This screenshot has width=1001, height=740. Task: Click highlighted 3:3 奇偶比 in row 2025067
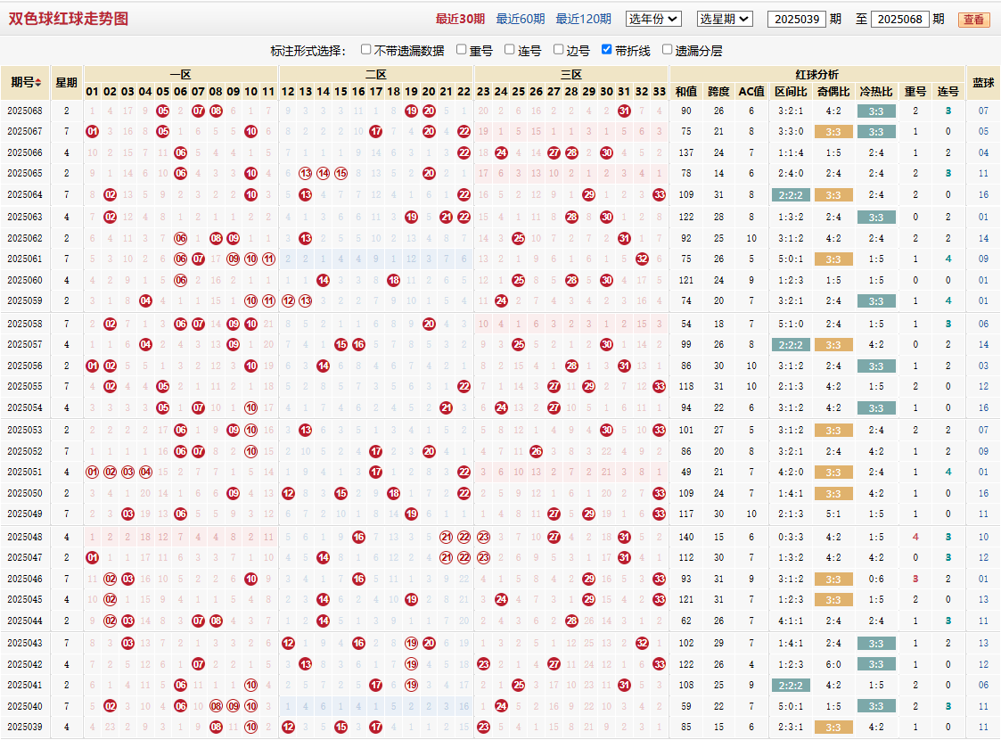point(833,132)
